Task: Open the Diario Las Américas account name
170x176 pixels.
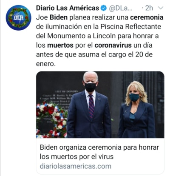Action: tap(68, 8)
